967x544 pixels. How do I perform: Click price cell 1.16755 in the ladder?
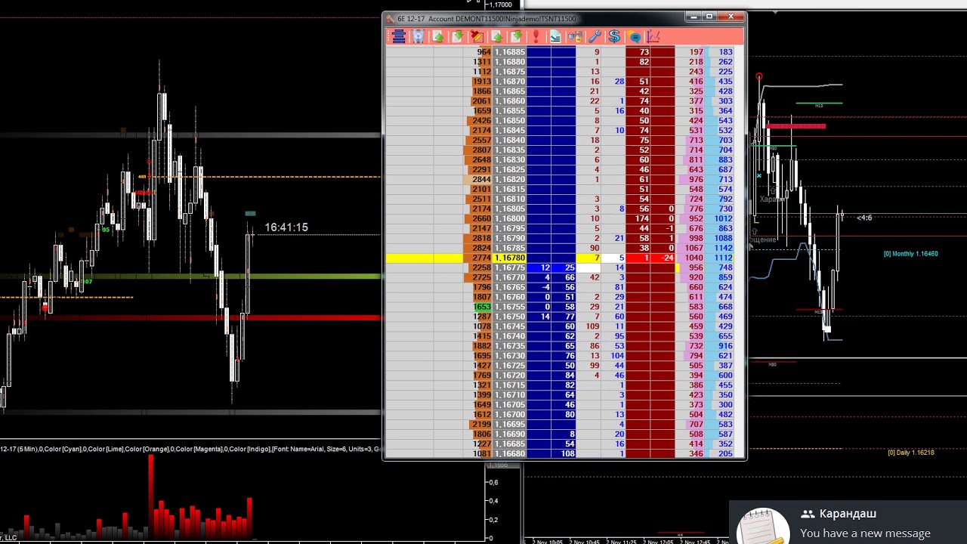[510, 308]
